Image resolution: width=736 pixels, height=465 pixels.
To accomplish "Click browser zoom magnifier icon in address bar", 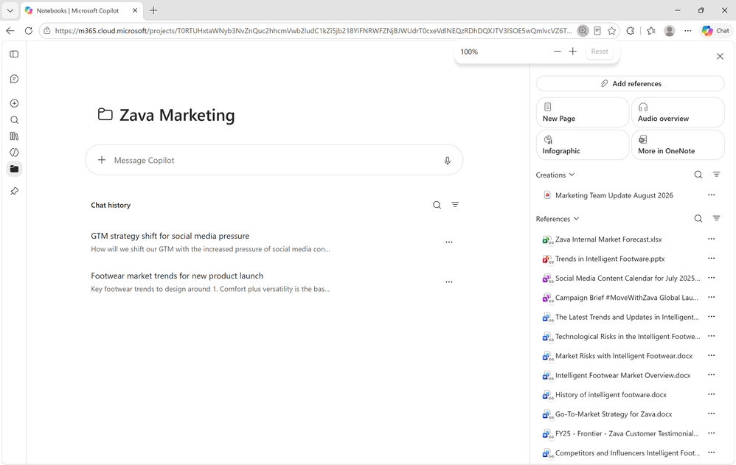I will point(583,30).
